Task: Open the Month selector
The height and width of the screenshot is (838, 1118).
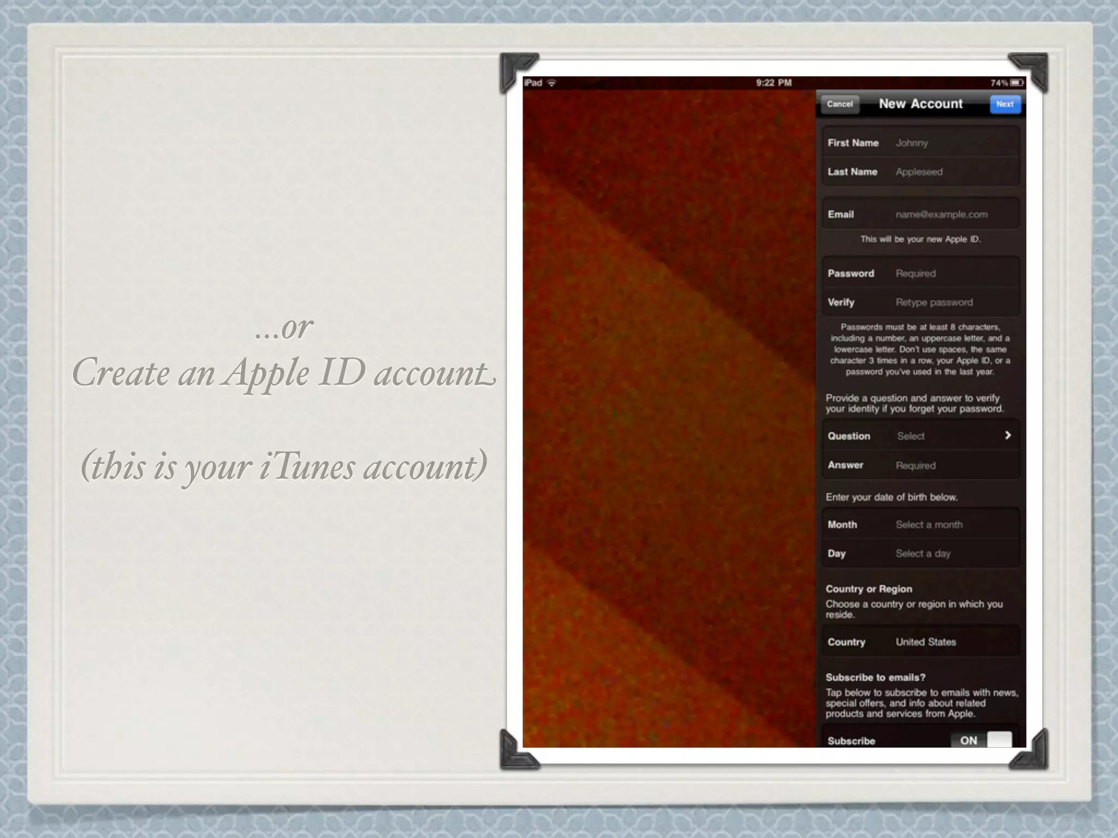Action: pyautogui.click(x=921, y=524)
